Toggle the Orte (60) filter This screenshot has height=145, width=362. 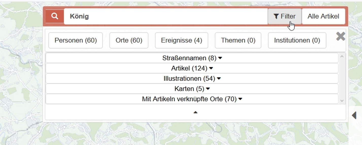(129, 40)
